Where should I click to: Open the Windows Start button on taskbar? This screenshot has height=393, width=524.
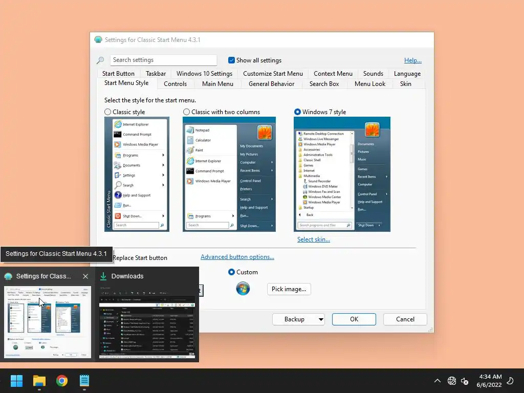(16, 381)
